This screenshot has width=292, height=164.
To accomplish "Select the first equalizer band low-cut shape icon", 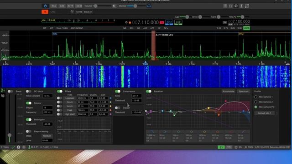I will [152, 132].
